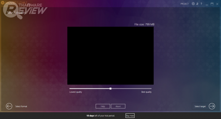The image size is (221, 119).
Task: Click the Help button
Action: point(103,106)
